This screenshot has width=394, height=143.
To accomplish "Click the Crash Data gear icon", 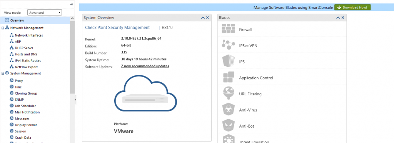I will click(11, 138).
